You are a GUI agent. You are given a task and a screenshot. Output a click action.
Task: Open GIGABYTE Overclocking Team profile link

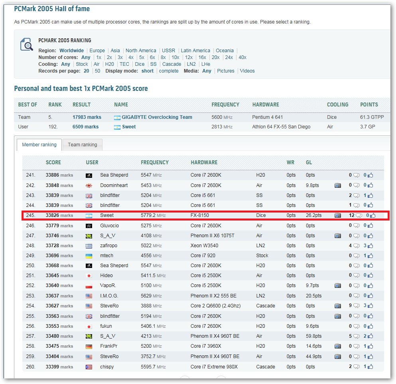[157, 117]
